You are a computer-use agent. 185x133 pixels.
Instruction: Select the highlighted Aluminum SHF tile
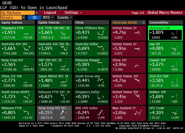point(165,33)
